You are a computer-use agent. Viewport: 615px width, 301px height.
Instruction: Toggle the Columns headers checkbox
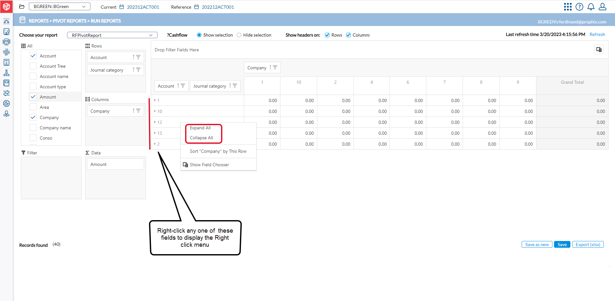[348, 35]
